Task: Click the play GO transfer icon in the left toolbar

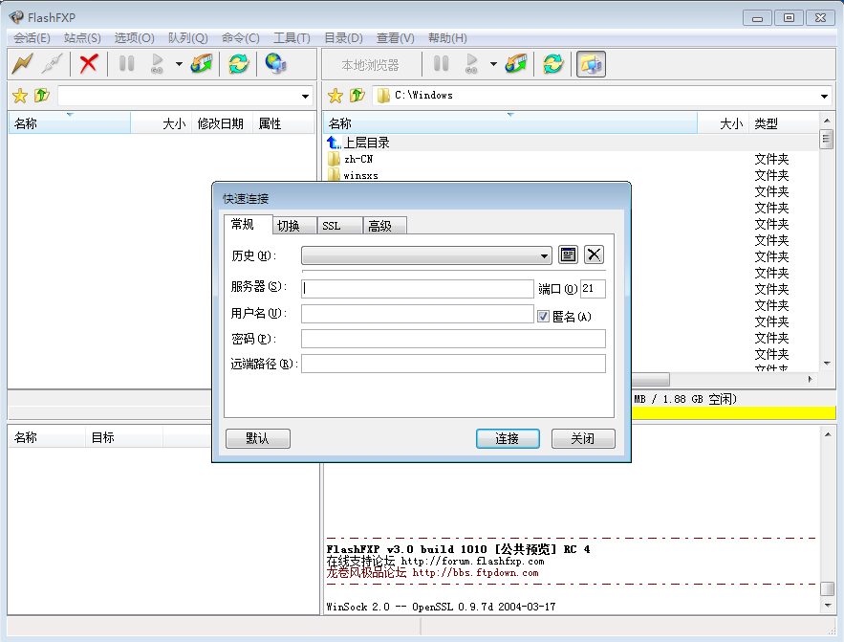Action: 157,64
